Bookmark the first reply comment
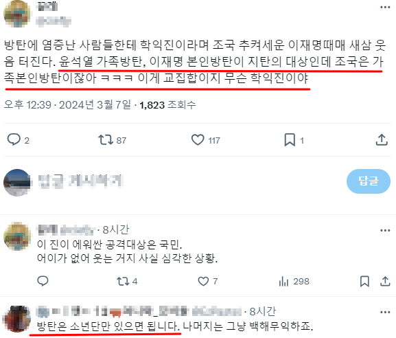The width and height of the screenshot is (396, 338). point(364,281)
